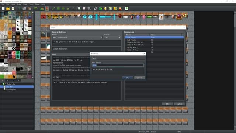Click OK in the Plugin dialog
This screenshot has height=133, width=236.
167,104
